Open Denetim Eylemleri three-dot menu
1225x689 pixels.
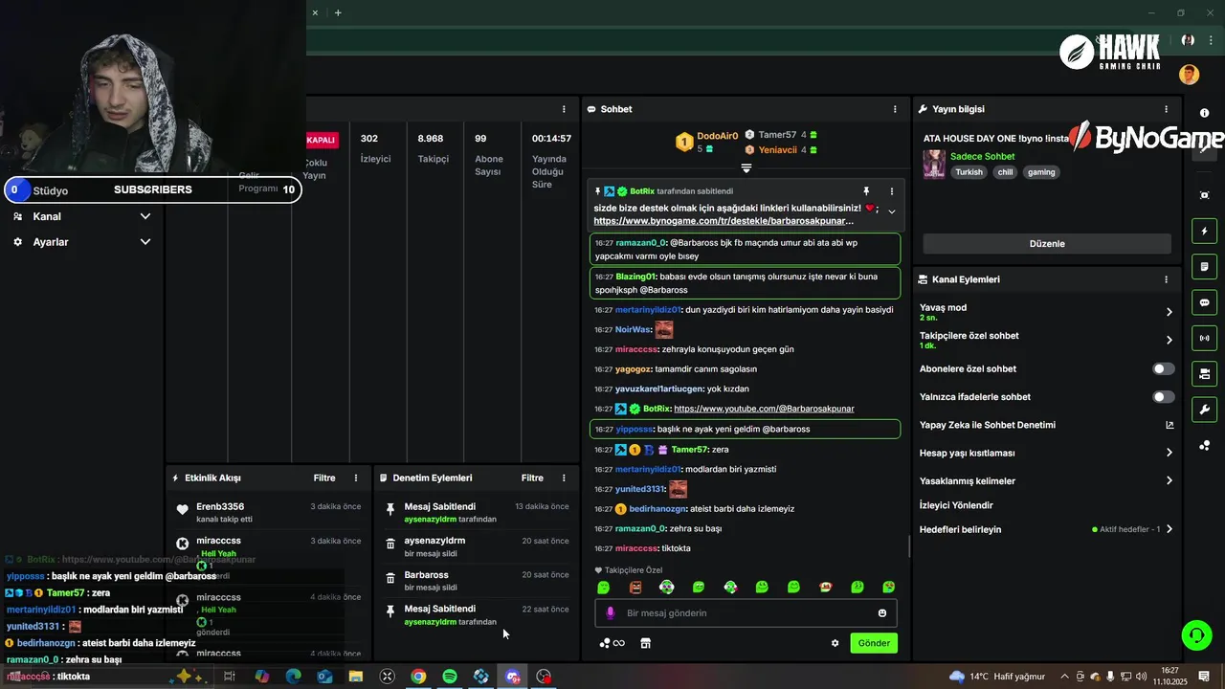[564, 478]
